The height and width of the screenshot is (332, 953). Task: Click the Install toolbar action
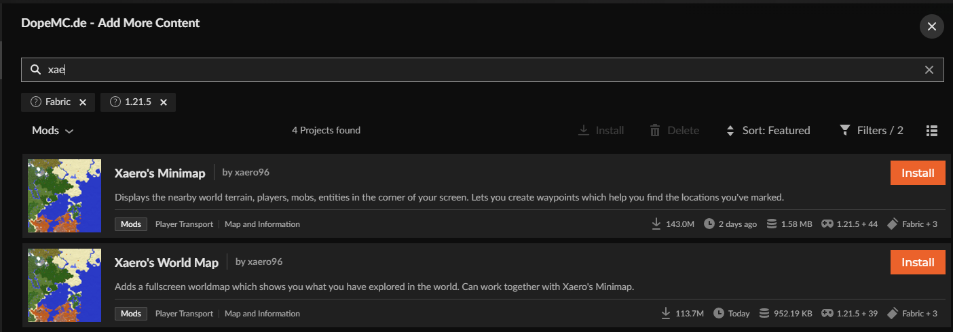click(601, 131)
